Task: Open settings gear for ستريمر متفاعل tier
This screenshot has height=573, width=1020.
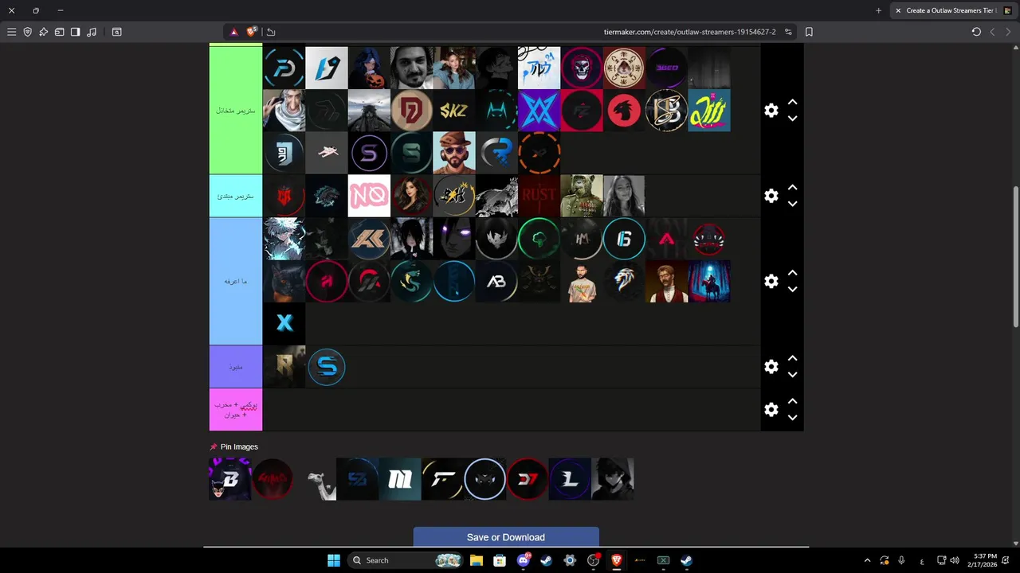Action: (771, 111)
